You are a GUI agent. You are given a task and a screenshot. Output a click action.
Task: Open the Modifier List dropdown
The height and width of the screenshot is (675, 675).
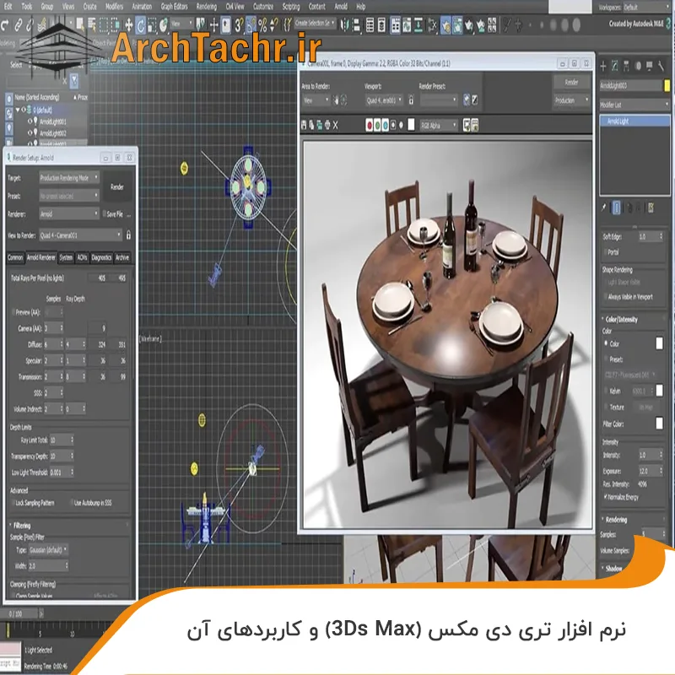[x=634, y=104]
